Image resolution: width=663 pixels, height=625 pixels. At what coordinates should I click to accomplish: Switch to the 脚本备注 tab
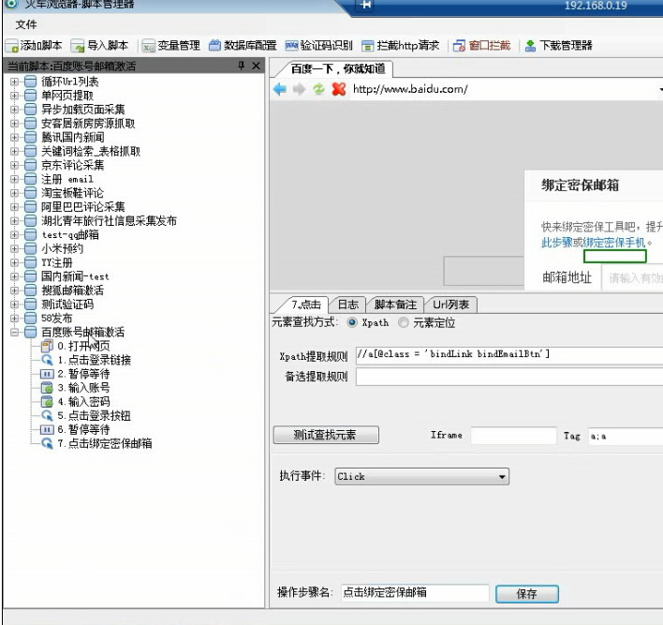point(395,305)
